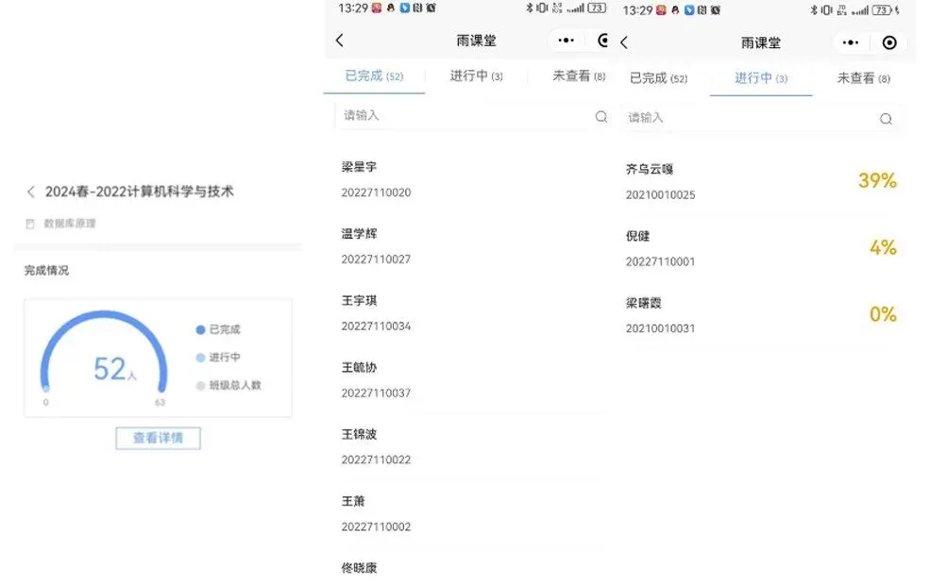Viewport: 948px width, 584px height.
Task: Select student ID 20210010025
Action: tap(660, 195)
